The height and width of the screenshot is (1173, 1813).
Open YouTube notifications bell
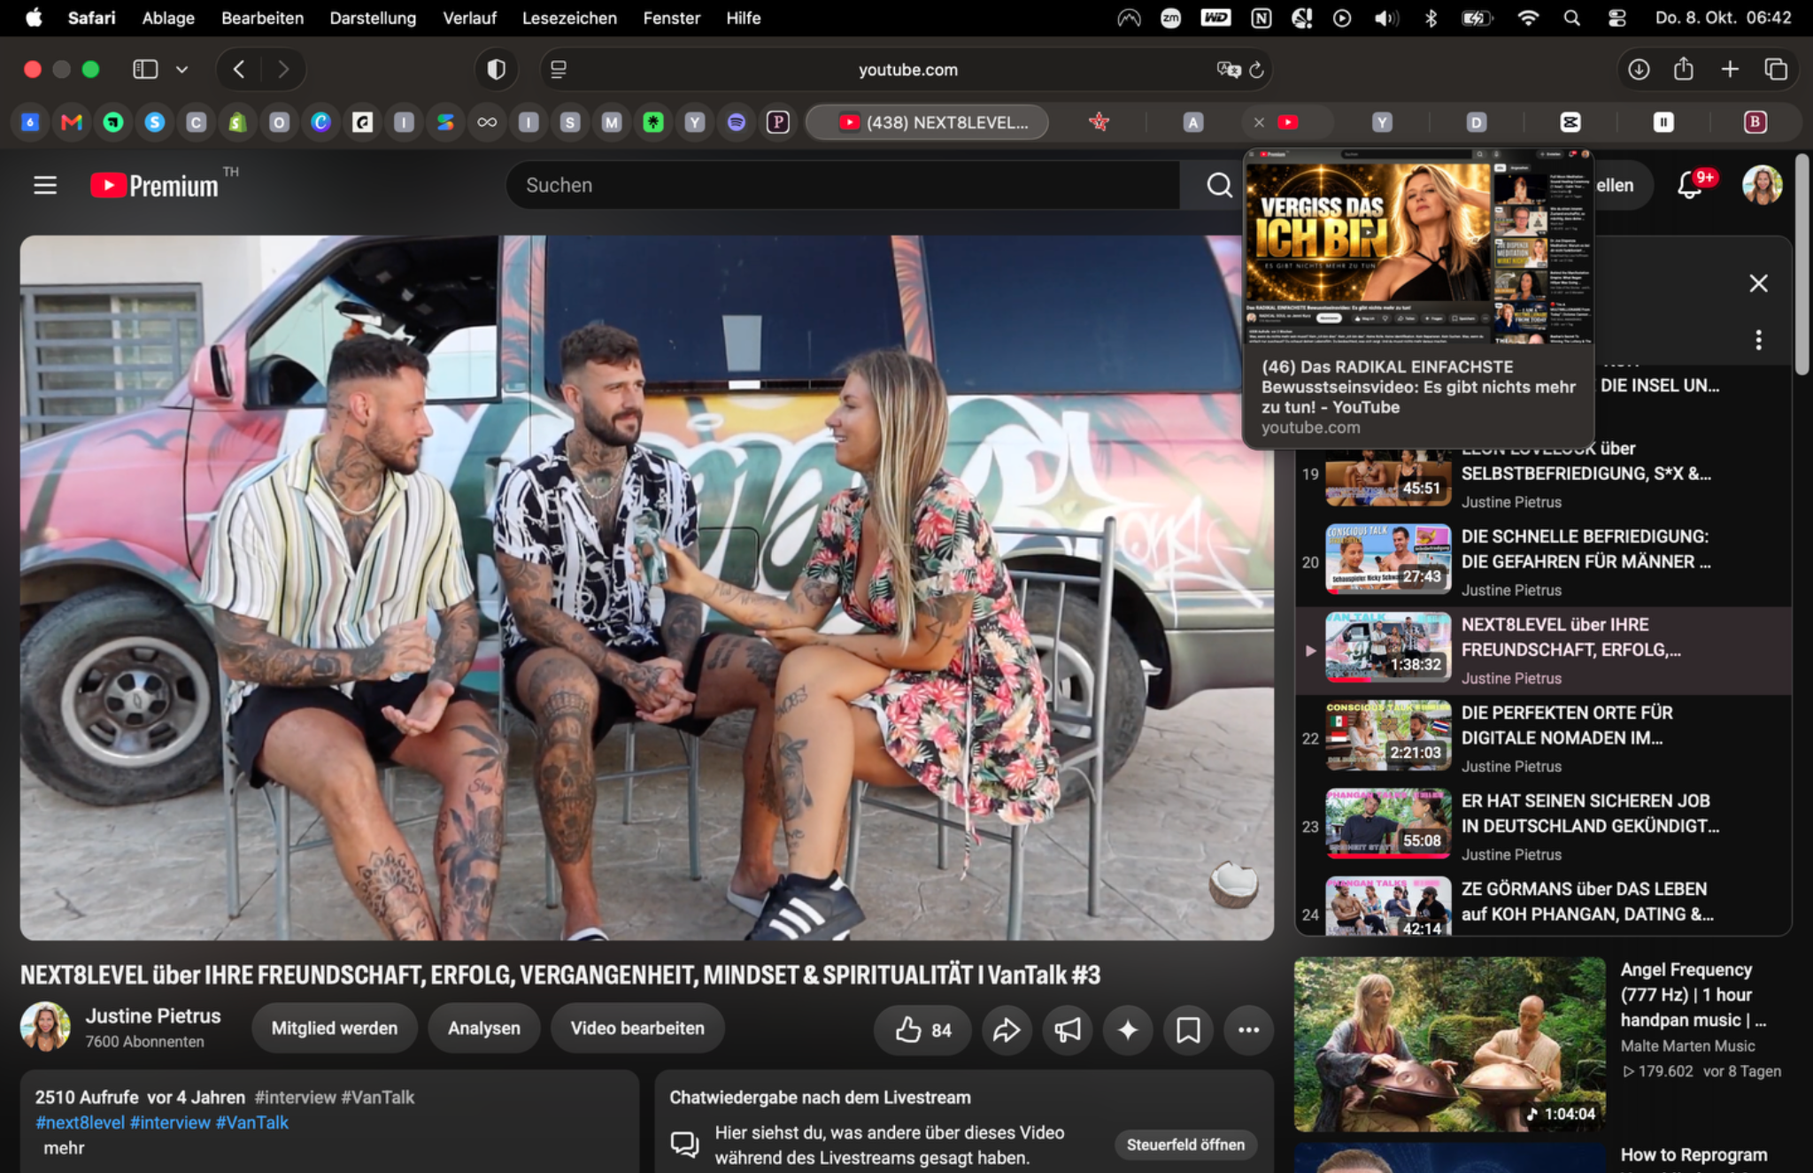pos(1690,185)
